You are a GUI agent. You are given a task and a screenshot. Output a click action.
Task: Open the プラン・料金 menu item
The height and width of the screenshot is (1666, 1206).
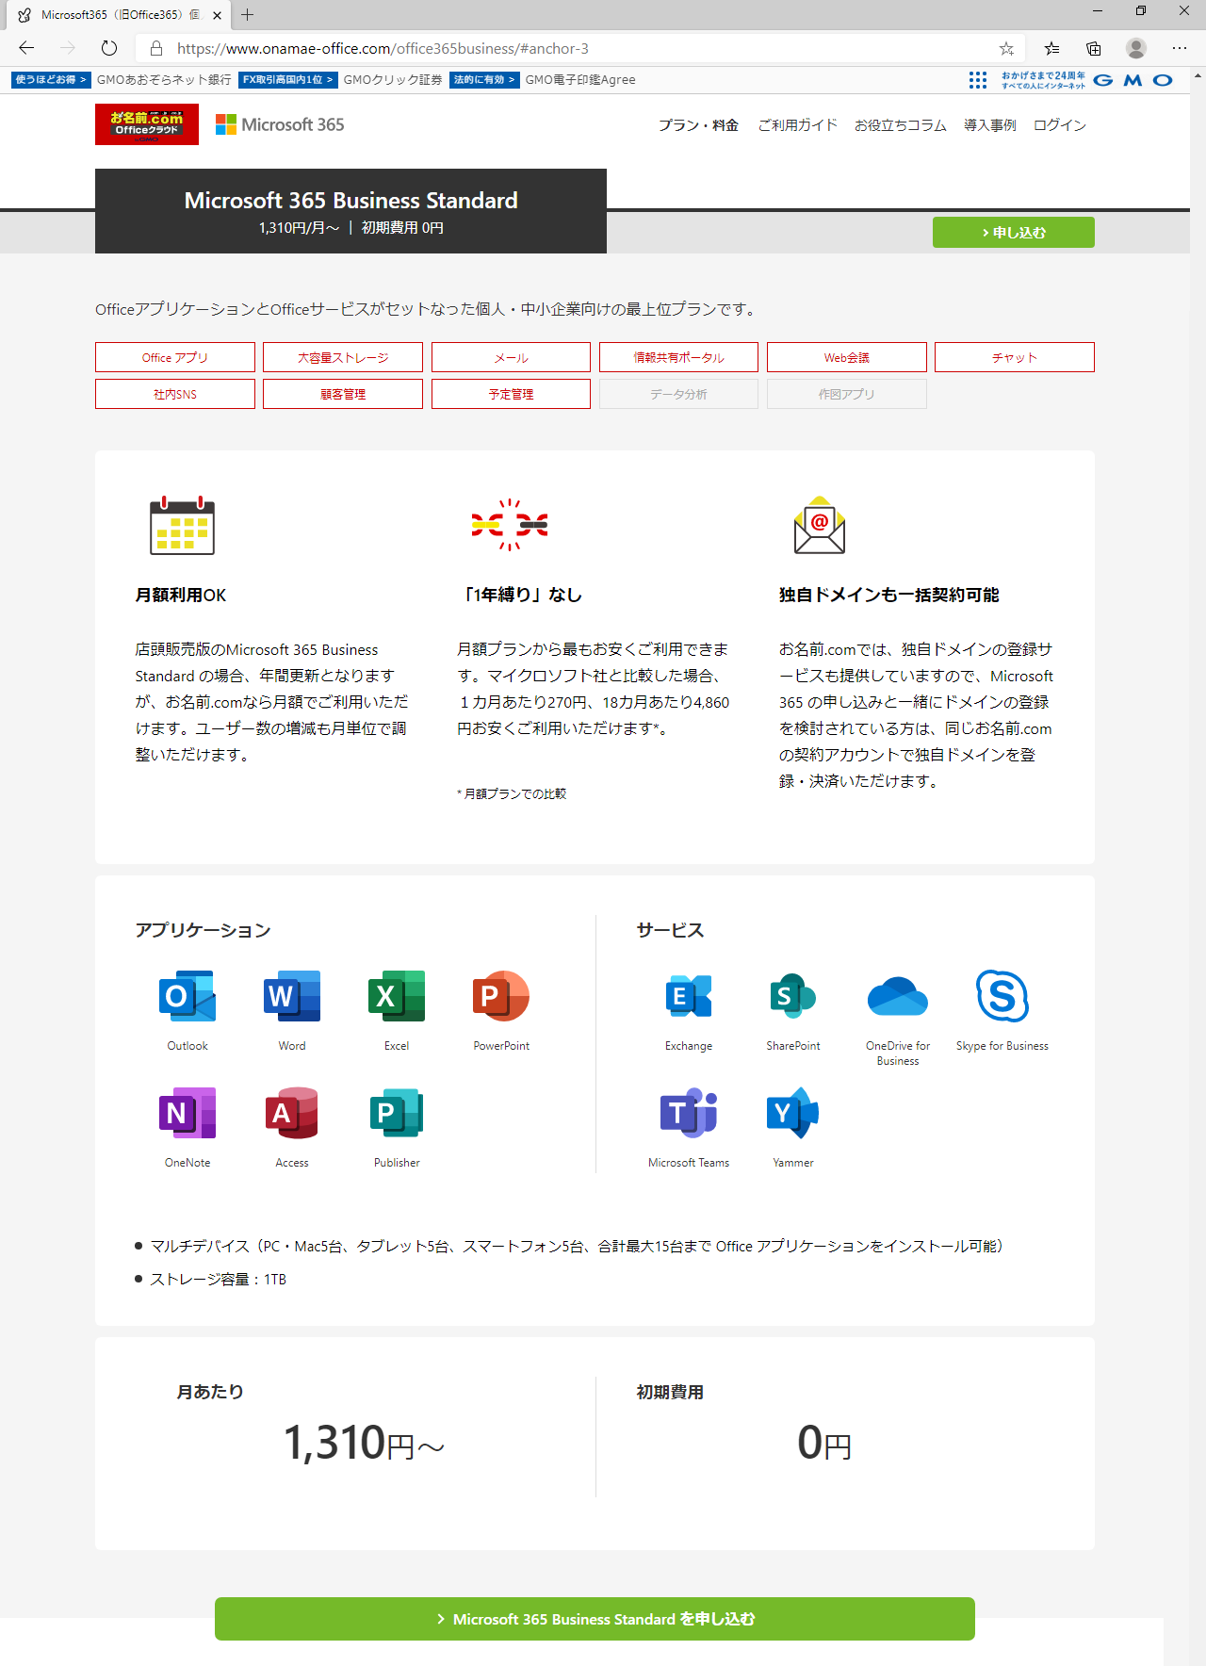(698, 125)
